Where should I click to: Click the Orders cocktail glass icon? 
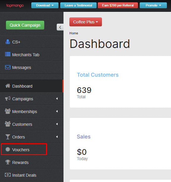point(8,137)
